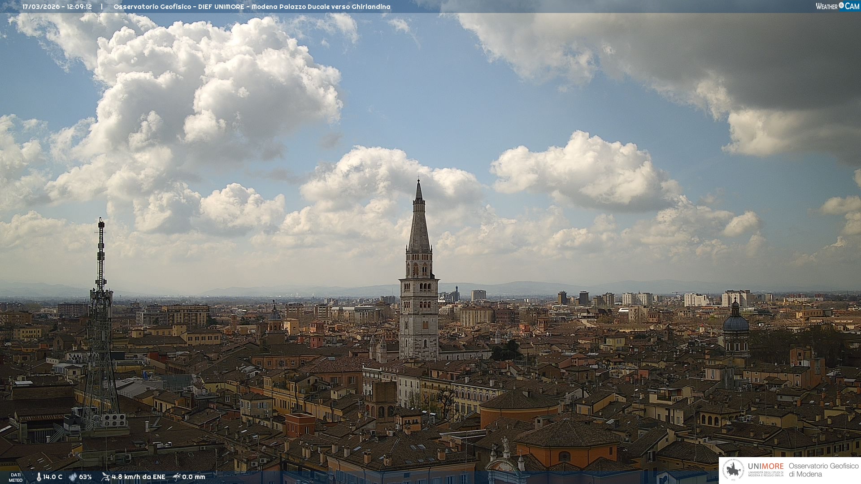Click the humidity water drops icon
Viewport: 861px width, 484px height.
coord(73,477)
